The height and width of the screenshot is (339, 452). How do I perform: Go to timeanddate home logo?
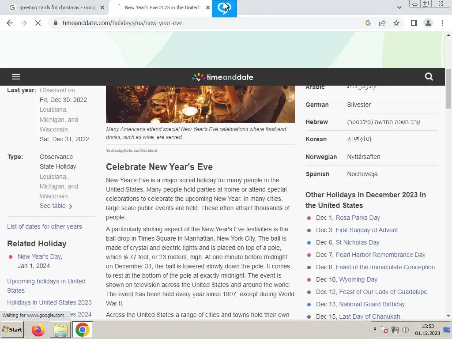222,77
